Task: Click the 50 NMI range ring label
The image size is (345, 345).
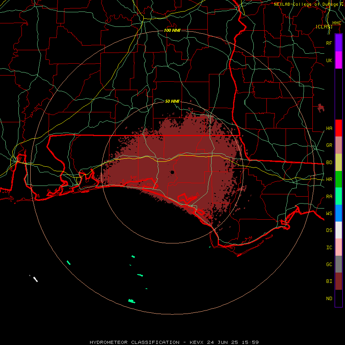Action: [x=172, y=101]
